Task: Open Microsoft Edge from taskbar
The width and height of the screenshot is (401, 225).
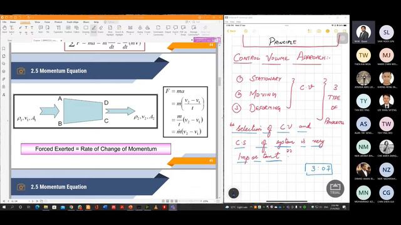Action: pos(38,207)
